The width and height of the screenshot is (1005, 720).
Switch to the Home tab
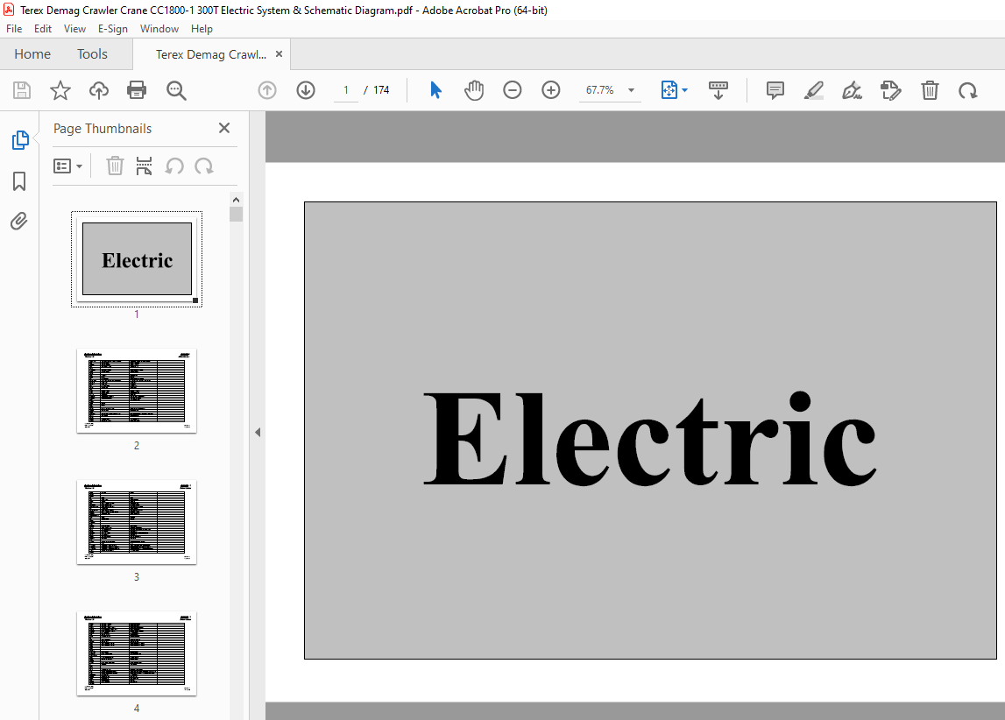[x=32, y=54]
